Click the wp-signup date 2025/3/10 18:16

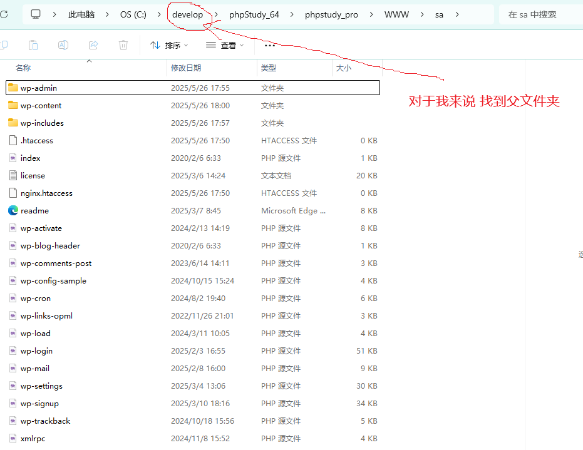tap(200, 403)
